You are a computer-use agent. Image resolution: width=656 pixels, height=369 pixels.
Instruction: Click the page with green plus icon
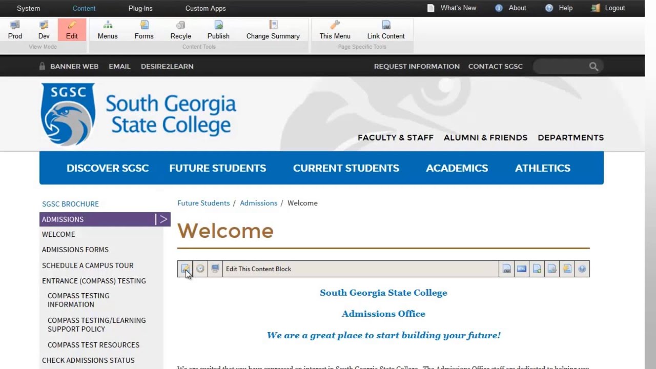[537, 269]
